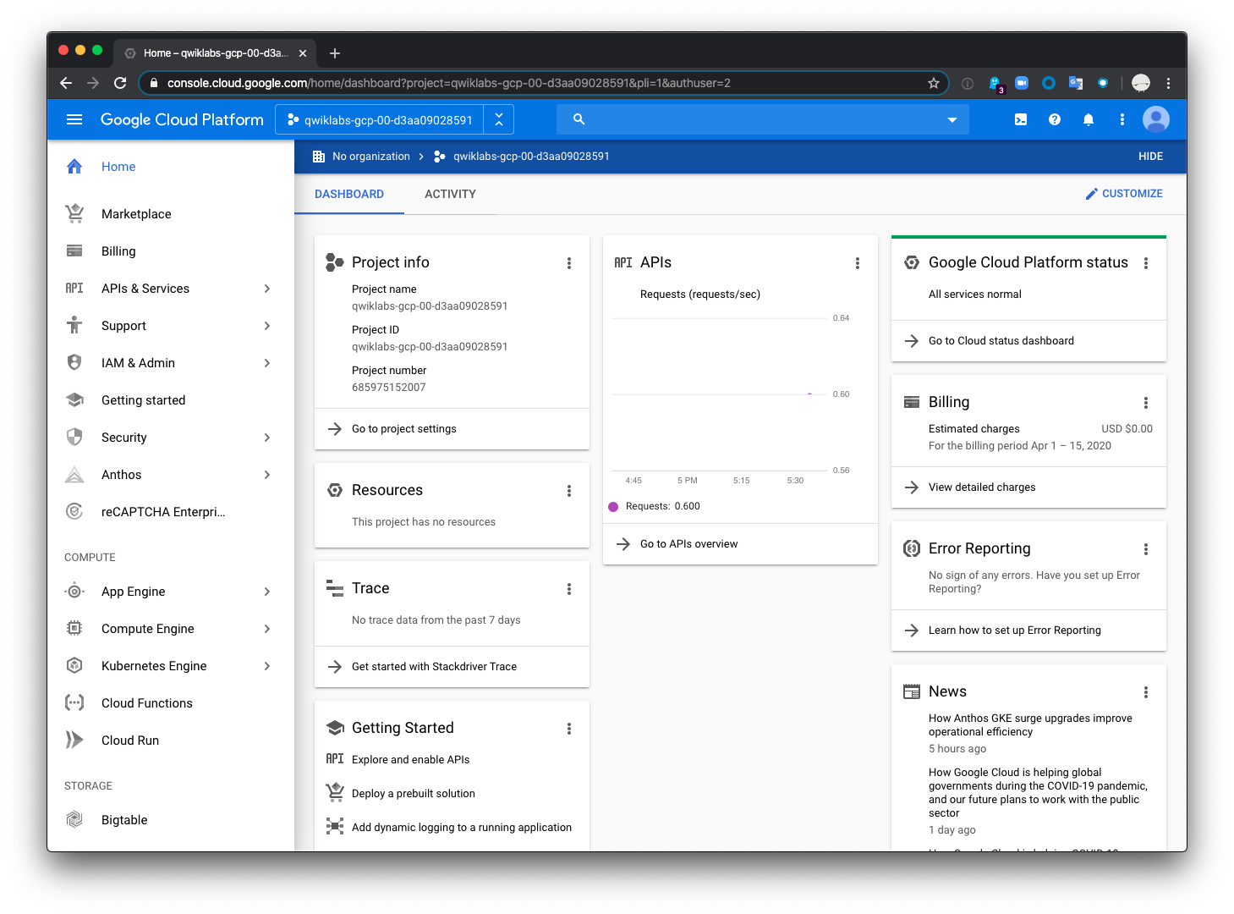Click Deploy a prebuilt solution

pyautogui.click(x=413, y=794)
